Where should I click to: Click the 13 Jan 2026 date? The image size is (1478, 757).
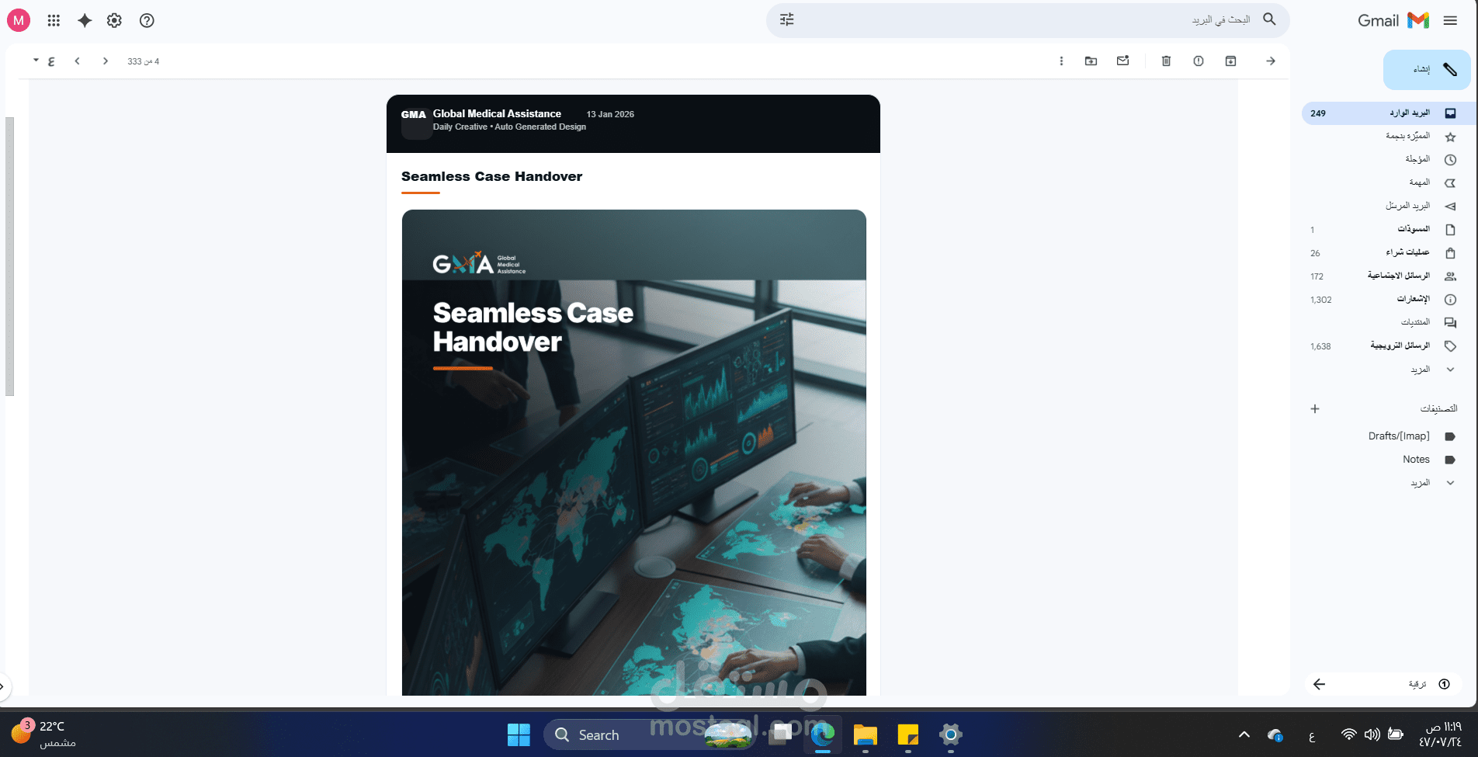(x=610, y=114)
